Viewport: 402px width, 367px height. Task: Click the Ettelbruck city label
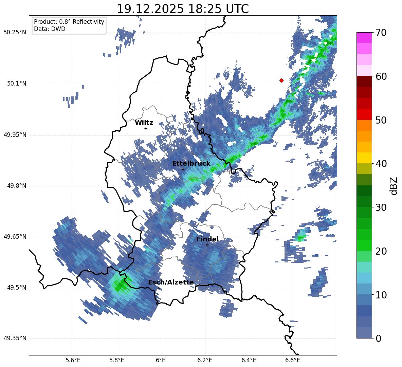point(191,164)
